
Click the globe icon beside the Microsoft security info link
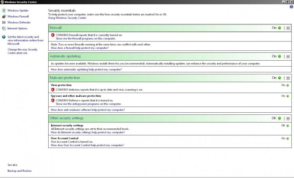[4, 37]
